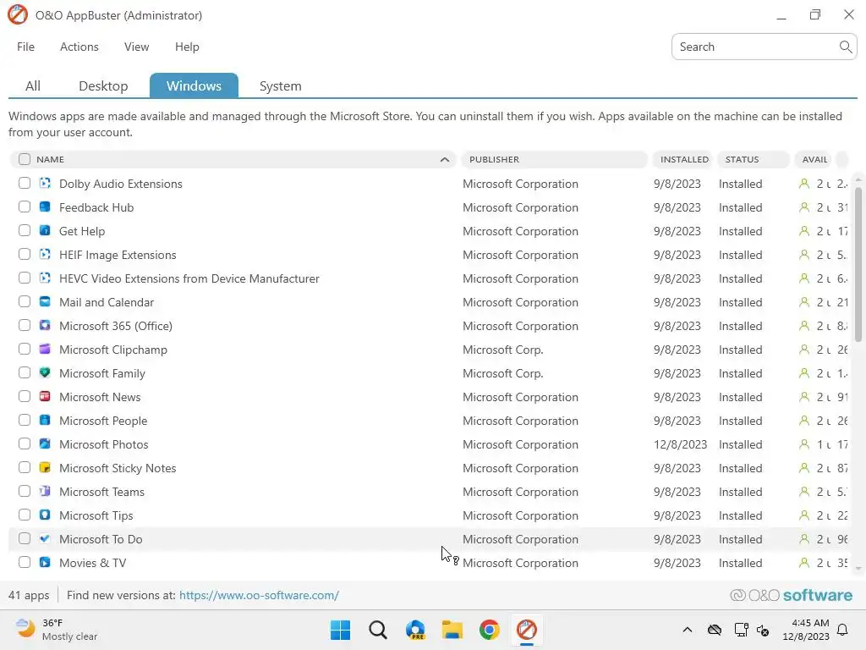
Task: Click the user availability icon for Dolby Audio Extensions
Action: 804,184
